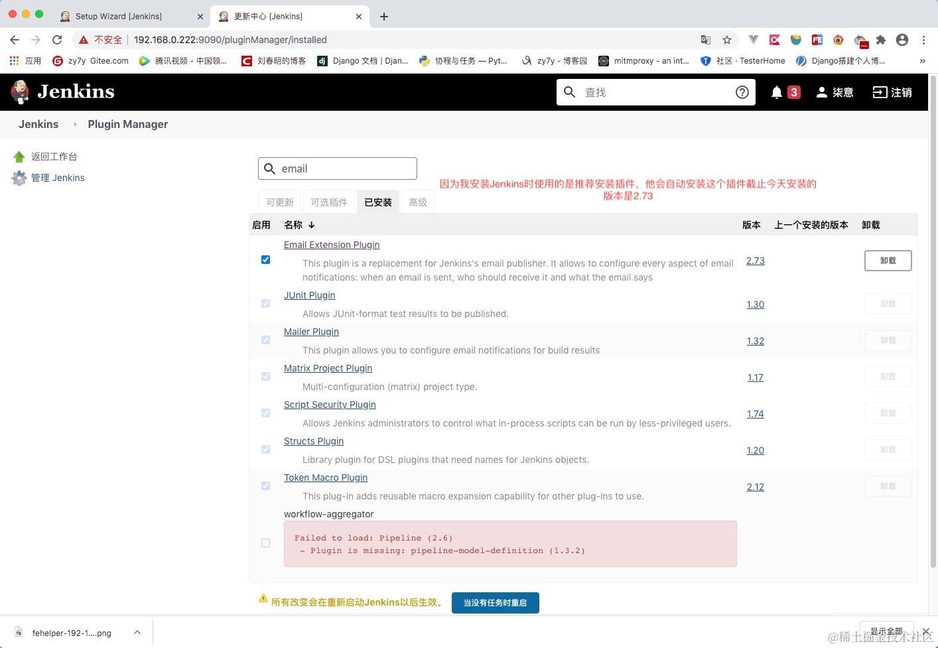Toggle workflow-aggregator enable checkbox

pos(265,543)
